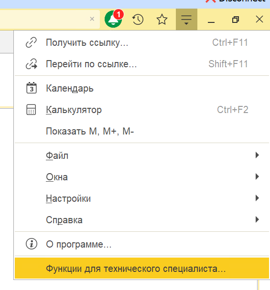
Task: Click the link-arrow icon beside Перейти по ссылке
Action: click(x=32, y=64)
